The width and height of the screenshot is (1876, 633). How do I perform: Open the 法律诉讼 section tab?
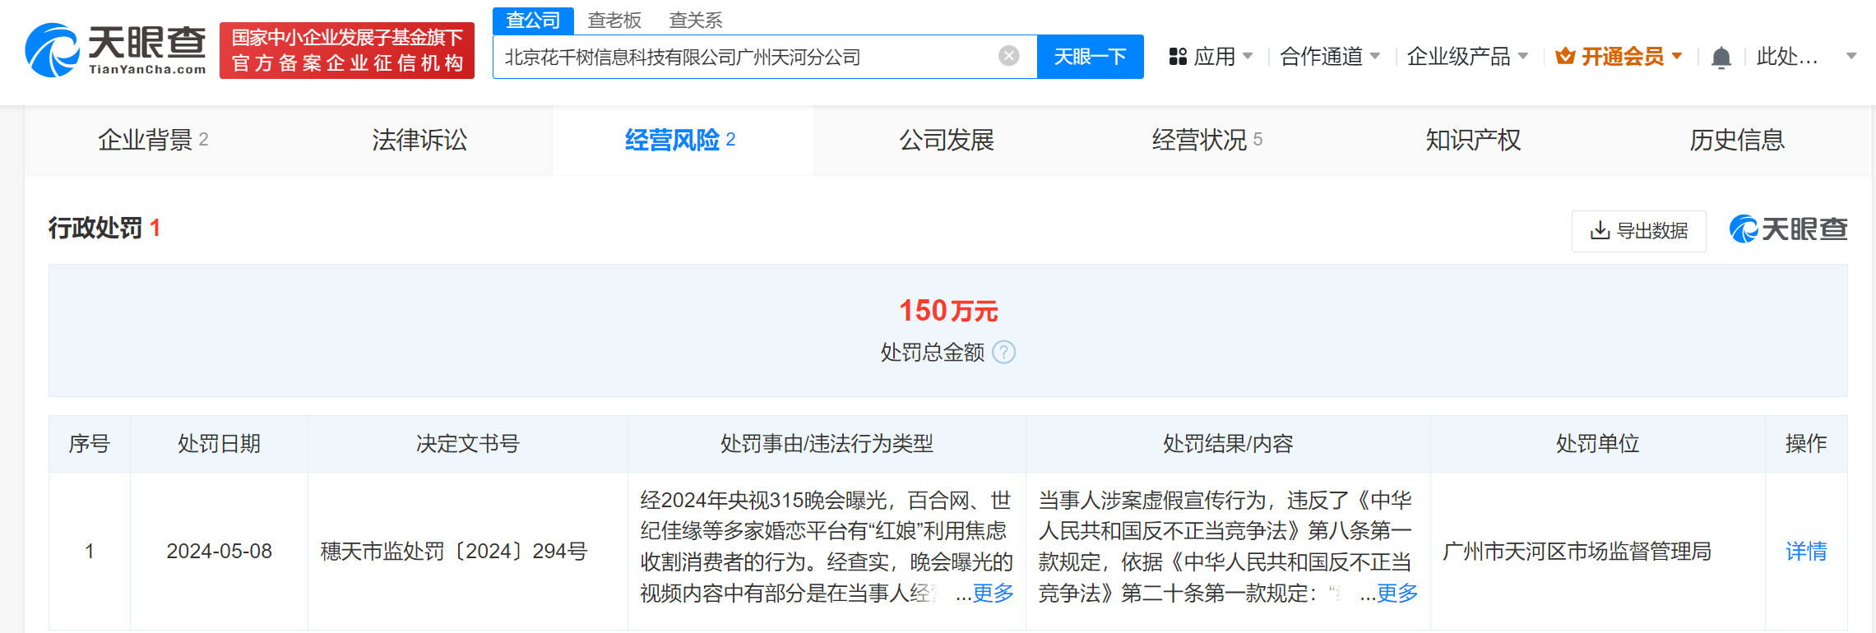(x=419, y=141)
